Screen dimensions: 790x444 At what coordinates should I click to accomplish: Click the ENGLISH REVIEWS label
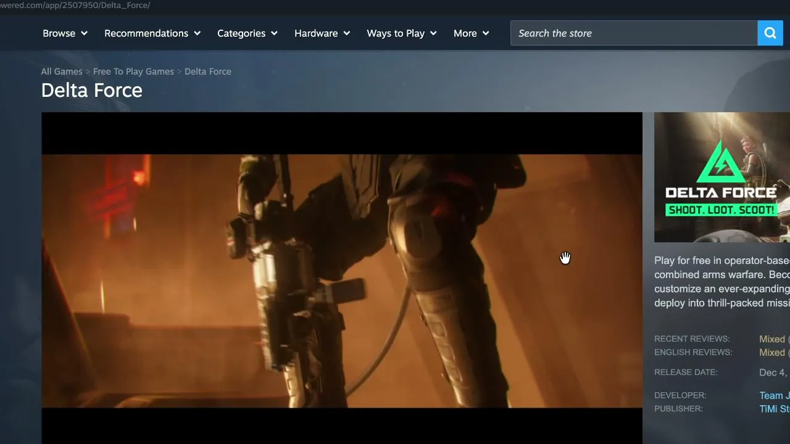(x=693, y=353)
